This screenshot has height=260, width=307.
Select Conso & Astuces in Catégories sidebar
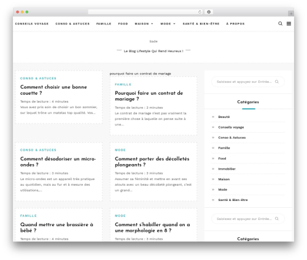pyautogui.click(x=232, y=138)
